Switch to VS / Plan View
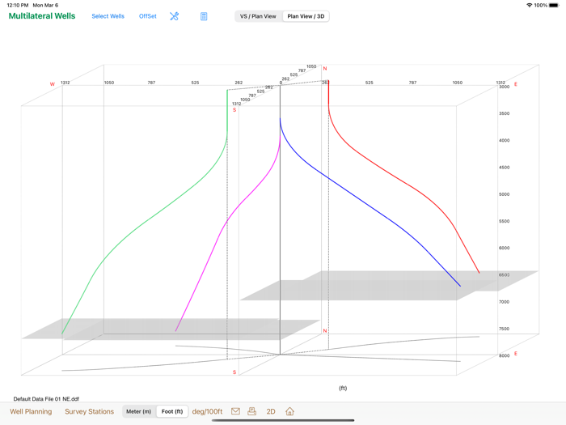 pyautogui.click(x=258, y=16)
